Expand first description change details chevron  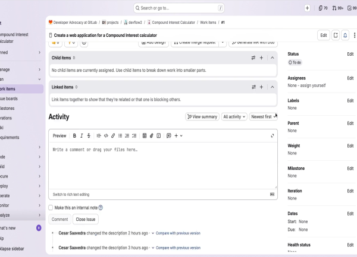click(153, 233)
